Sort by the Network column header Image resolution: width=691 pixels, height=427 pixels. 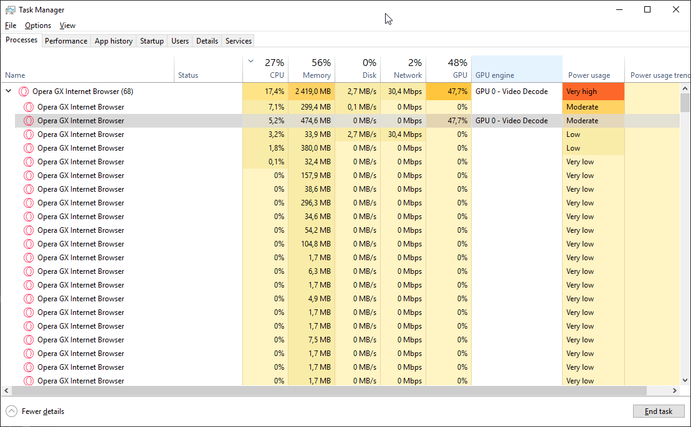coord(403,69)
